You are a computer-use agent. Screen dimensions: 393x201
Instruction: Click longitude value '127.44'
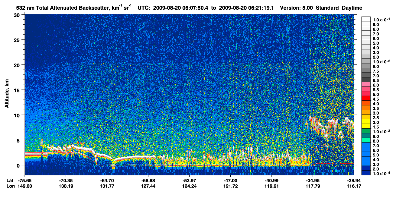(x=148, y=186)
